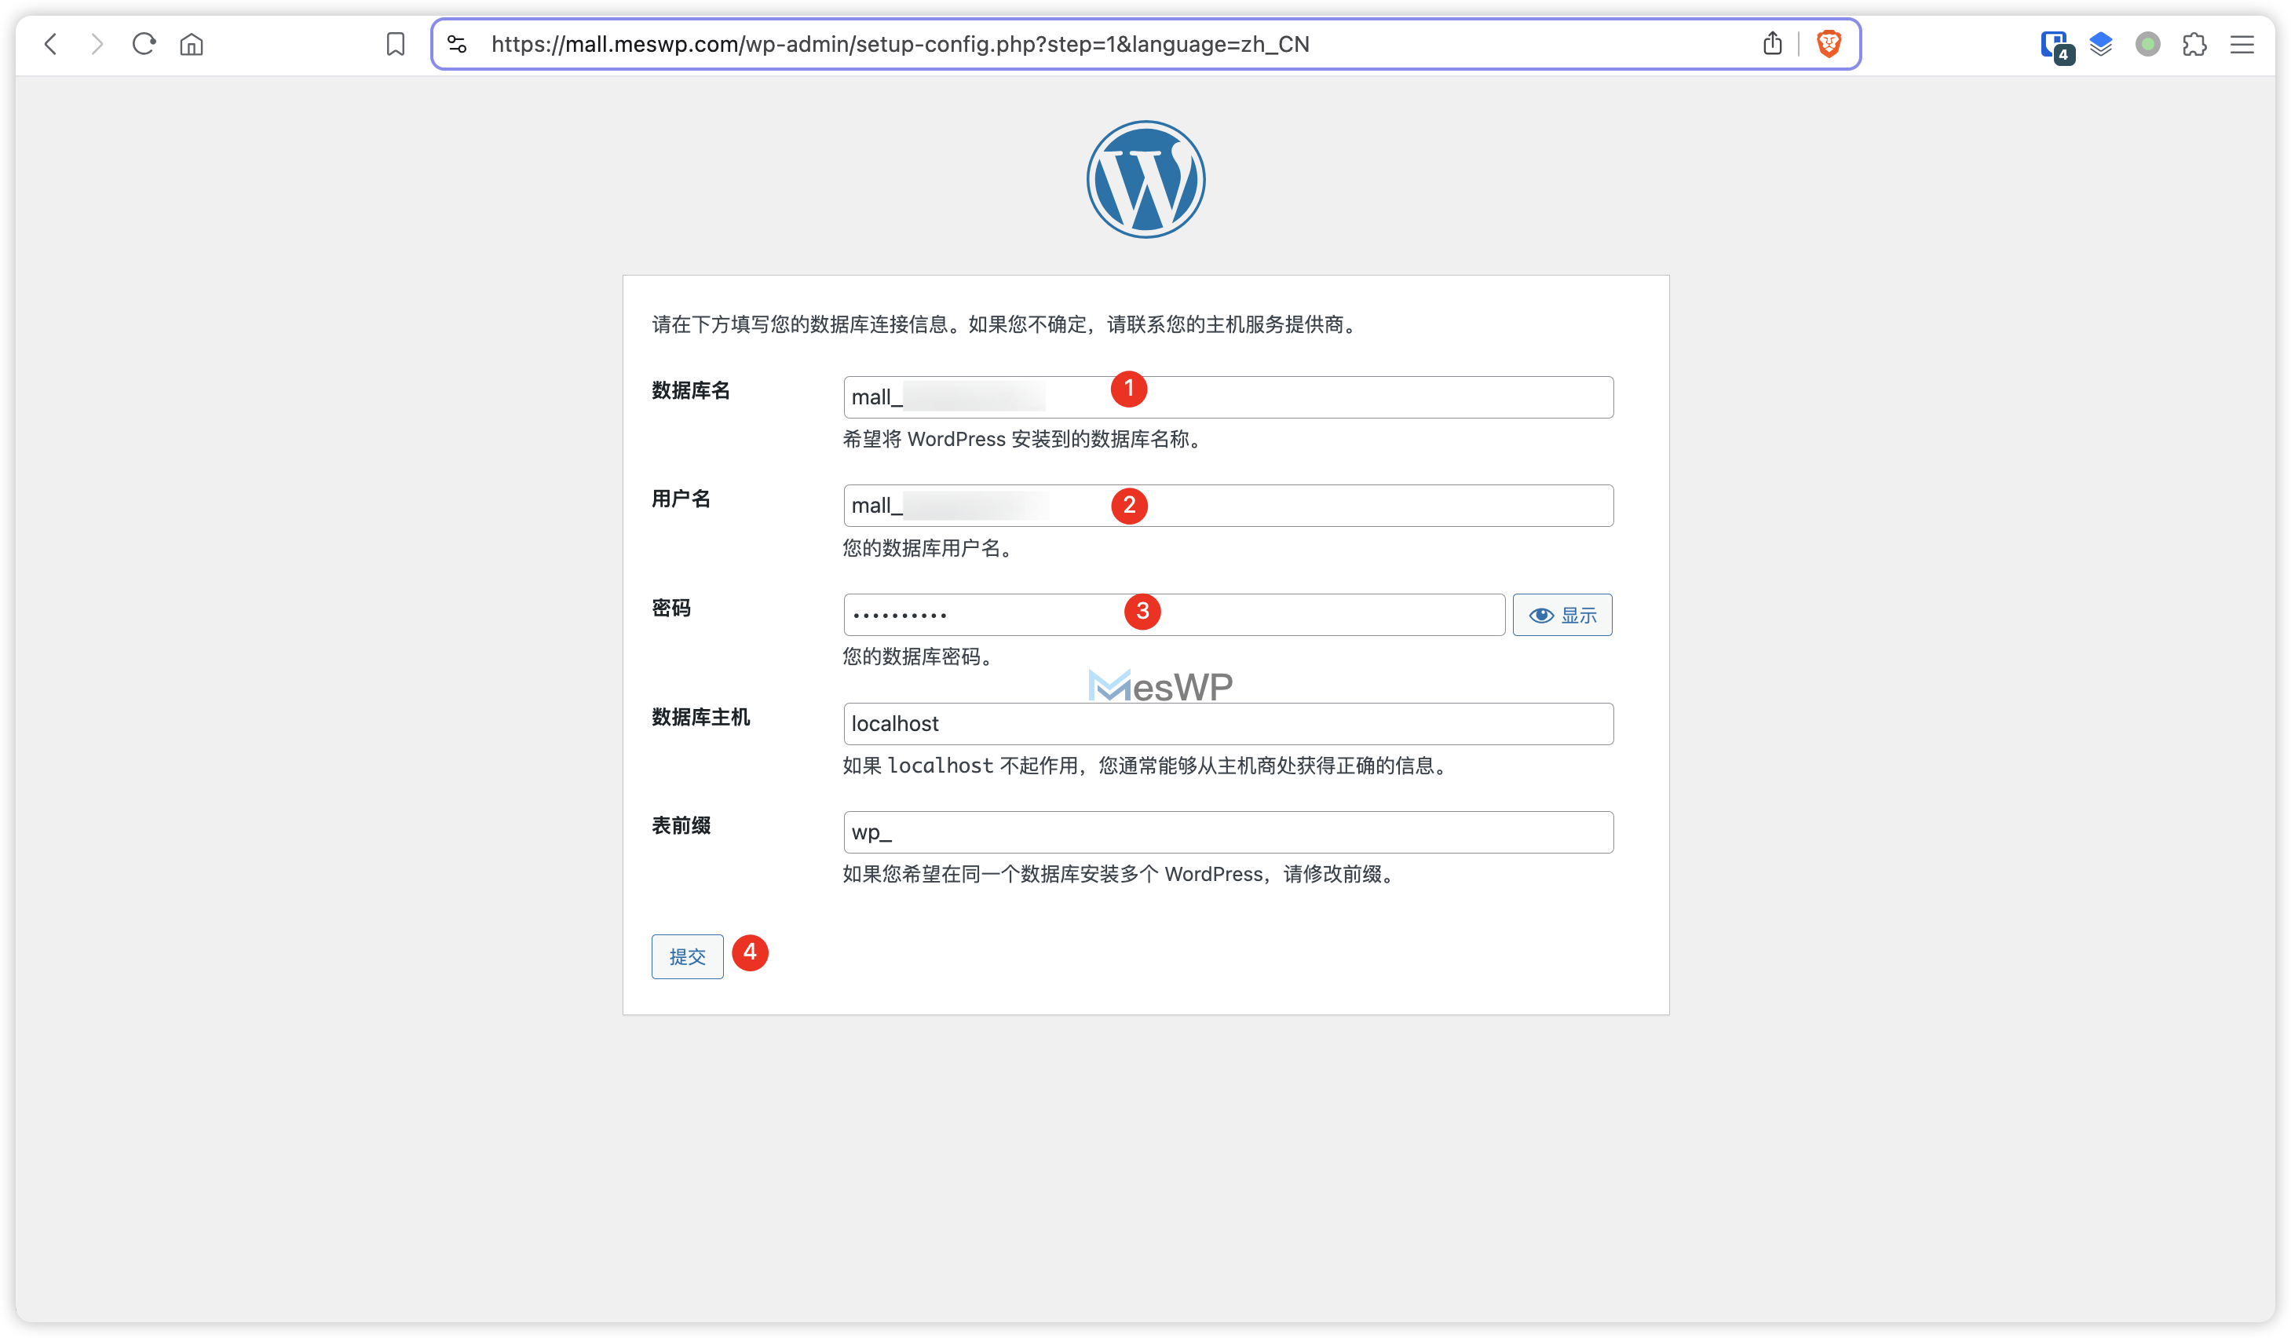Image resolution: width=2291 pixels, height=1338 pixels.
Task: Click hint 您的数据库用户名
Action: [x=928, y=548]
